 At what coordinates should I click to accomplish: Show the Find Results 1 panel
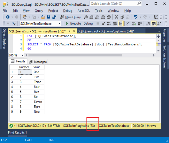pyautogui.click(x=17, y=132)
